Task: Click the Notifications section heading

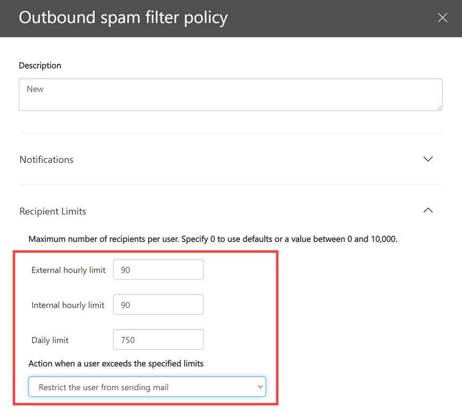Action: [47, 160]
